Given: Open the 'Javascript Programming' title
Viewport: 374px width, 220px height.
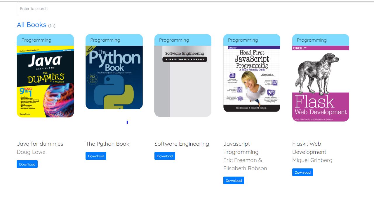Looking at the screenshot, I should click(241, 148).
